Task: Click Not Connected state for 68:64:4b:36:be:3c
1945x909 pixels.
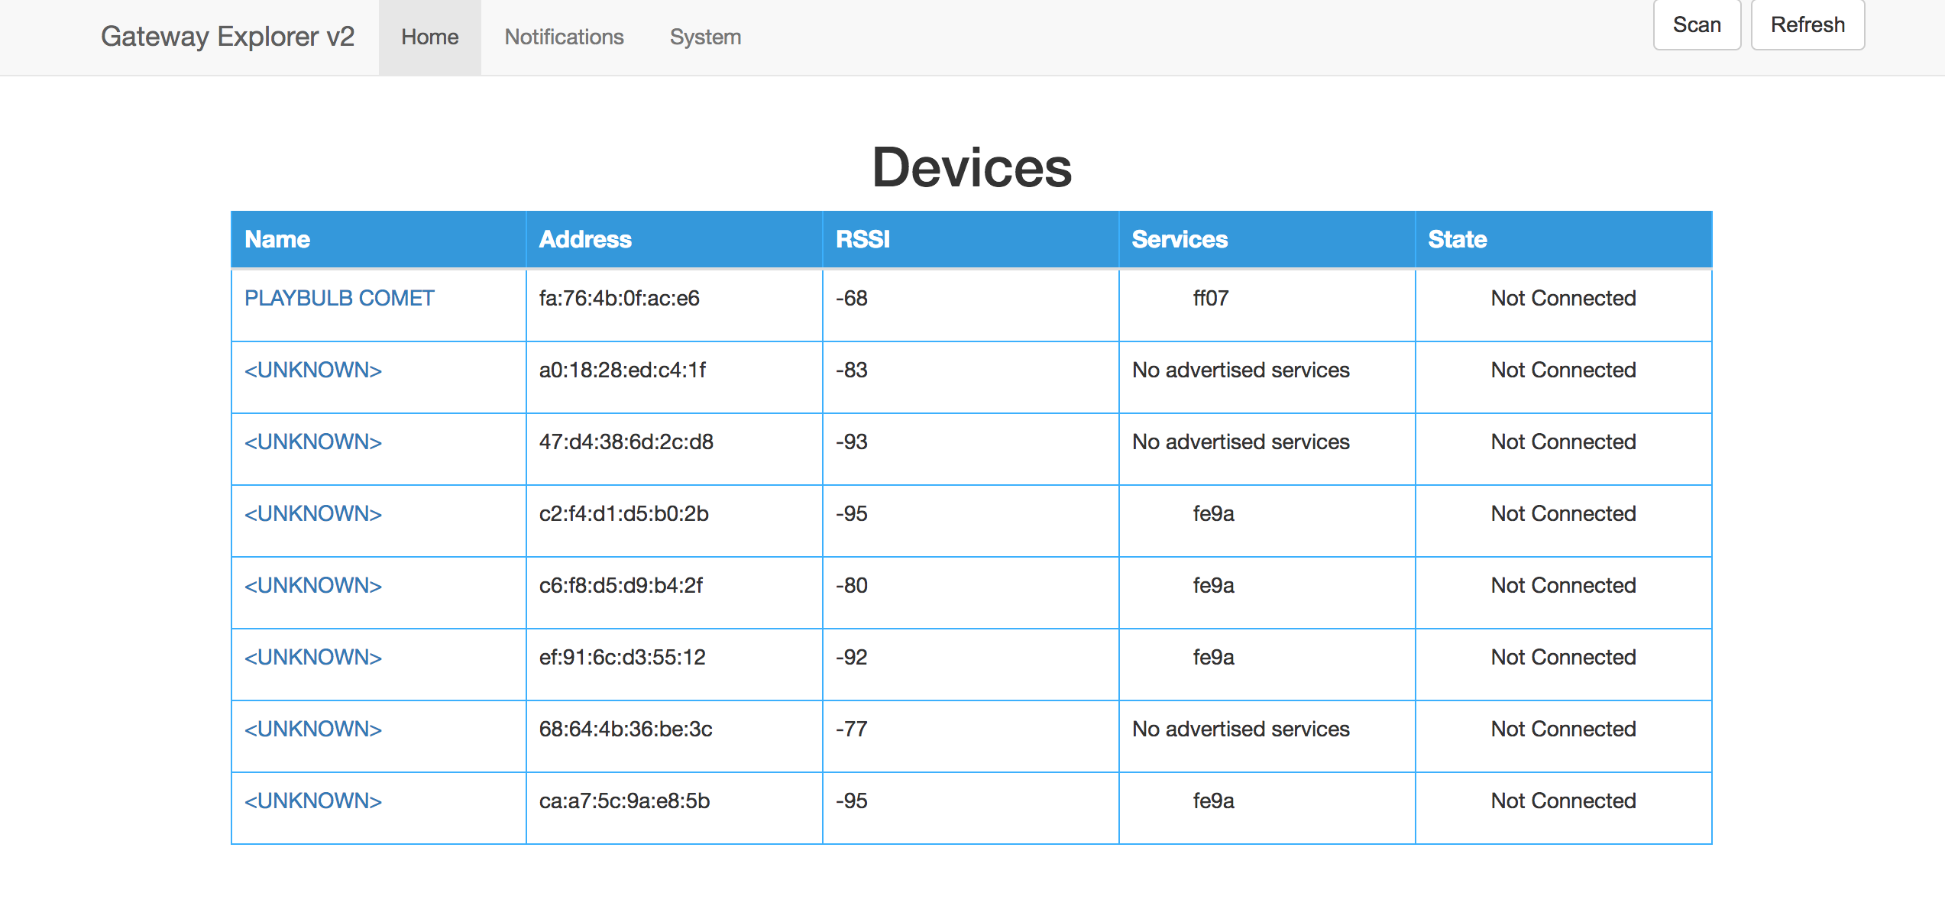Action: [x=1564, y=729]
